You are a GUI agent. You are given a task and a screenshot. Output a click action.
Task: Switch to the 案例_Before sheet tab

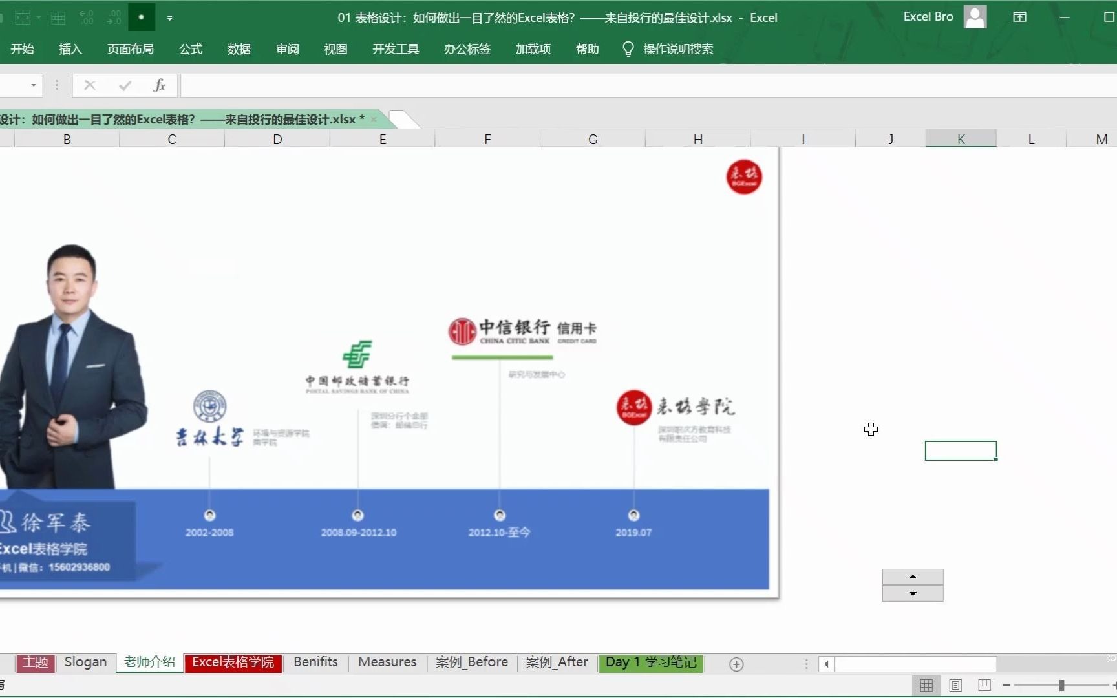point(472,662)
